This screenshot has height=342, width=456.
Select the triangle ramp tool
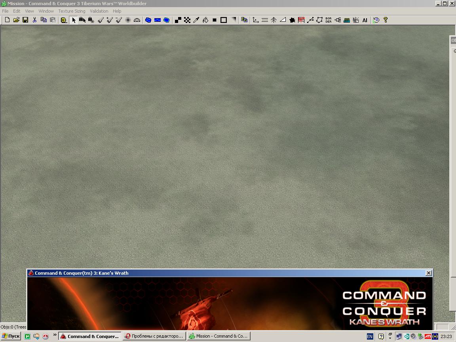[x=283, y=20]
